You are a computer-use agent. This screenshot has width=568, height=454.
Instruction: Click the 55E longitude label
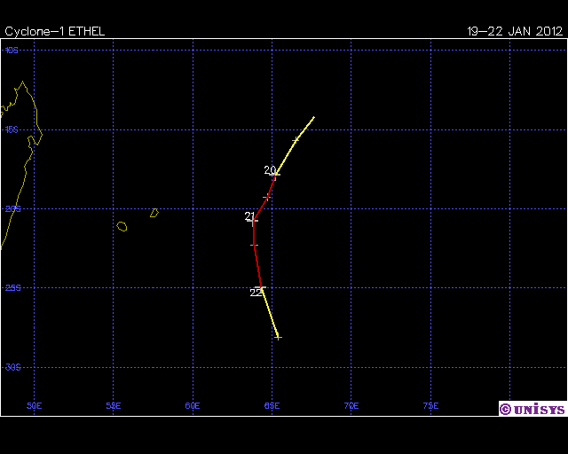[114, 406]
